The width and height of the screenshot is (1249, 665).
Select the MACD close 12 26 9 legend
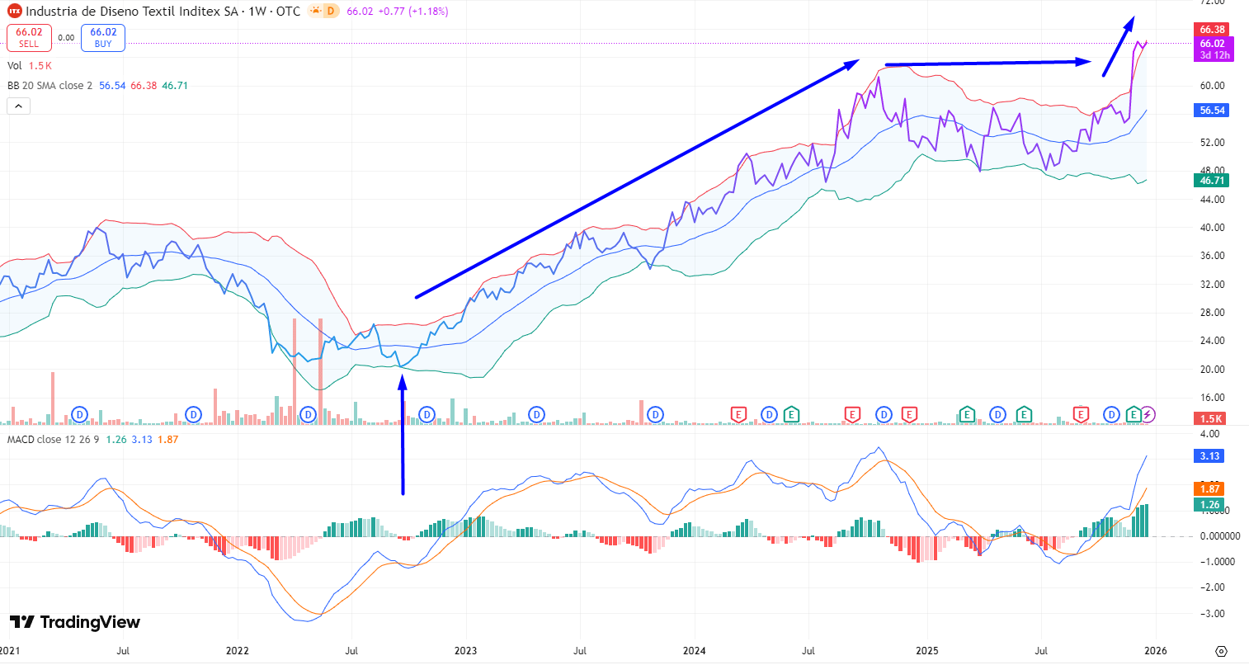coord(53,440)
